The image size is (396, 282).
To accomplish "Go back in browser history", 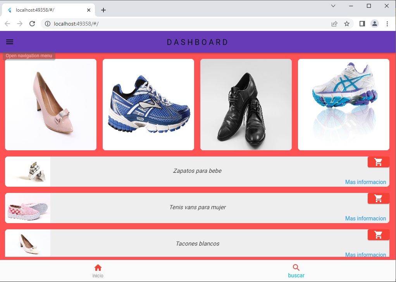I will click(8, 24).
